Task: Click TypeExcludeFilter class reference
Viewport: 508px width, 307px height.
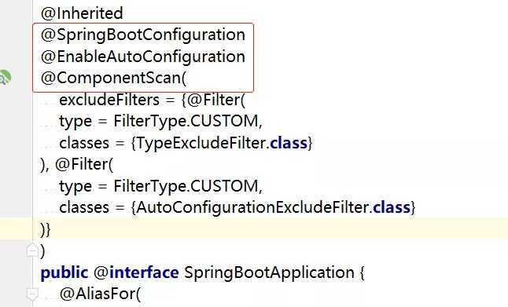Action: pos(201,143)
